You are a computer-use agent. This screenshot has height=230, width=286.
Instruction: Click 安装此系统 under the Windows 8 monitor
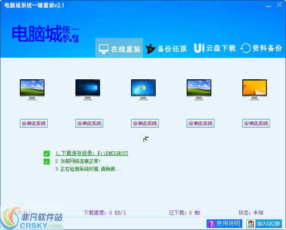(256, 123)
